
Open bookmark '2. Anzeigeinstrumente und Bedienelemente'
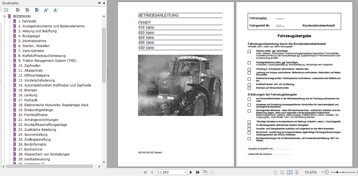click(51, 26)
